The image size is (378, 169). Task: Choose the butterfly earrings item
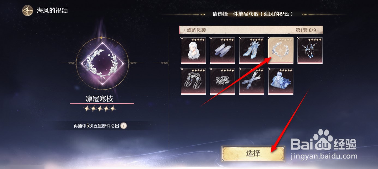point(310,51)
